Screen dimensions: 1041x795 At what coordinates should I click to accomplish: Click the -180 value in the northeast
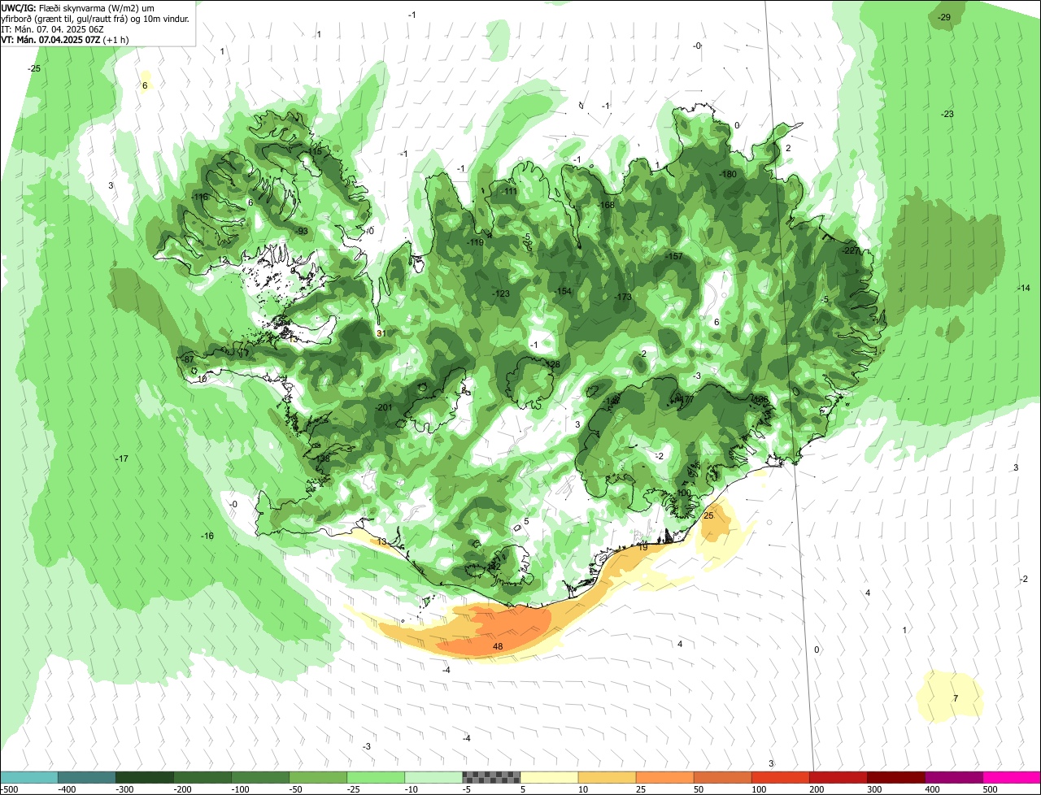coord(729,174)
